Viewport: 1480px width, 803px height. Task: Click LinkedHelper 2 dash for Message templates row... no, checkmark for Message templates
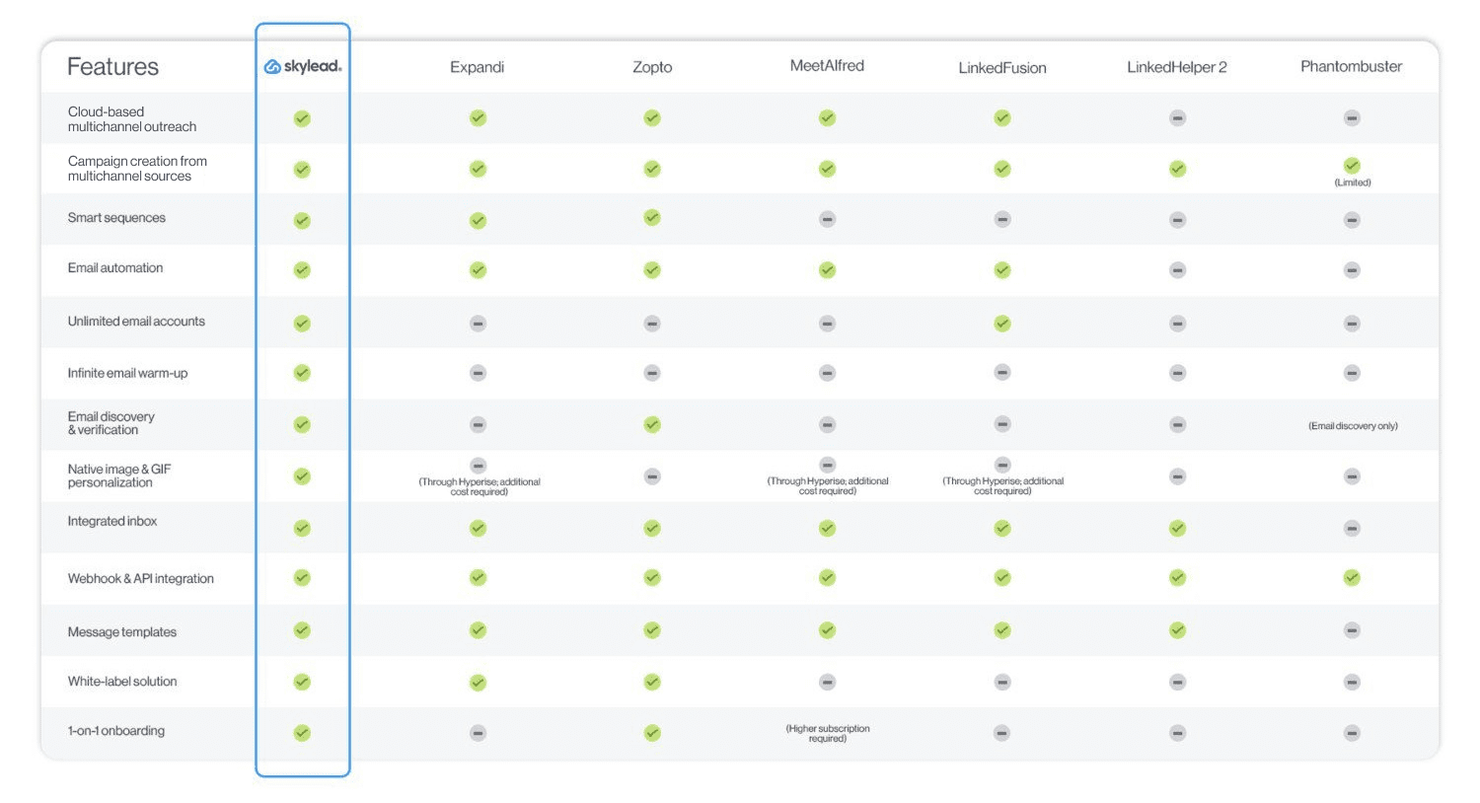(x=1177, y=629)
